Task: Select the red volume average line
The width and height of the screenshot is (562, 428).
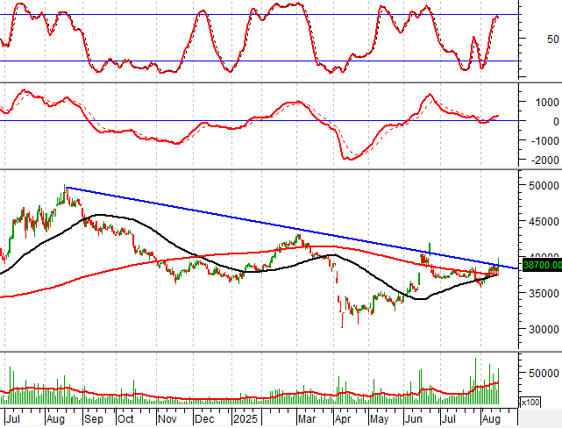Action: point(219,396)
